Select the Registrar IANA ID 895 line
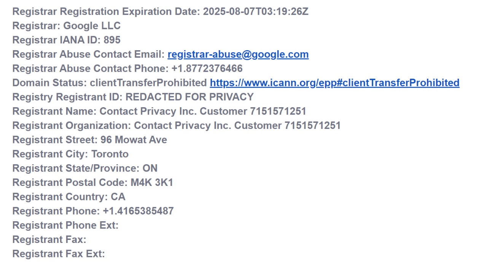 point(67,40)
